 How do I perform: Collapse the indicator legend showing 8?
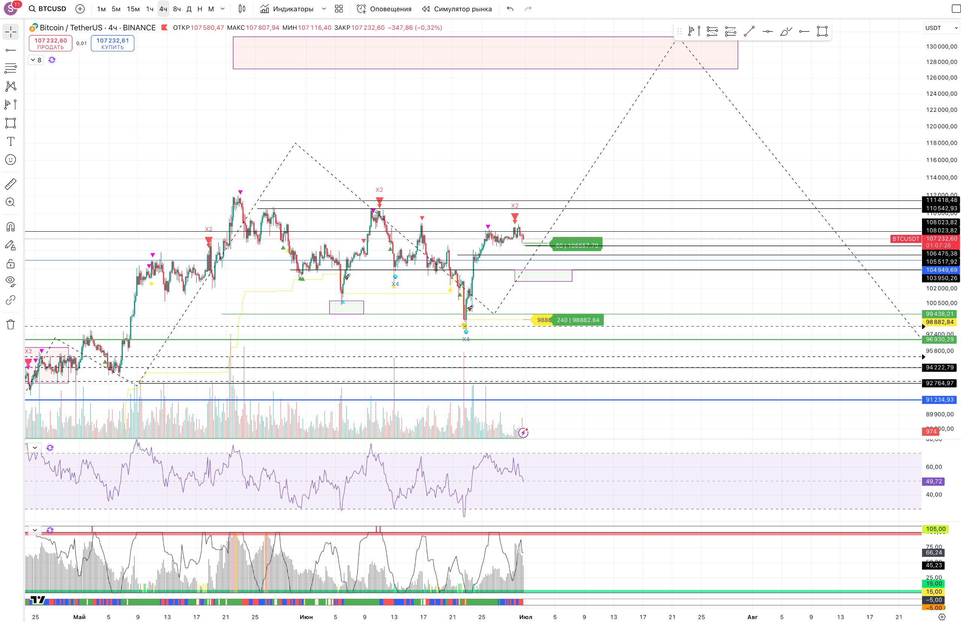coord(36,60)
